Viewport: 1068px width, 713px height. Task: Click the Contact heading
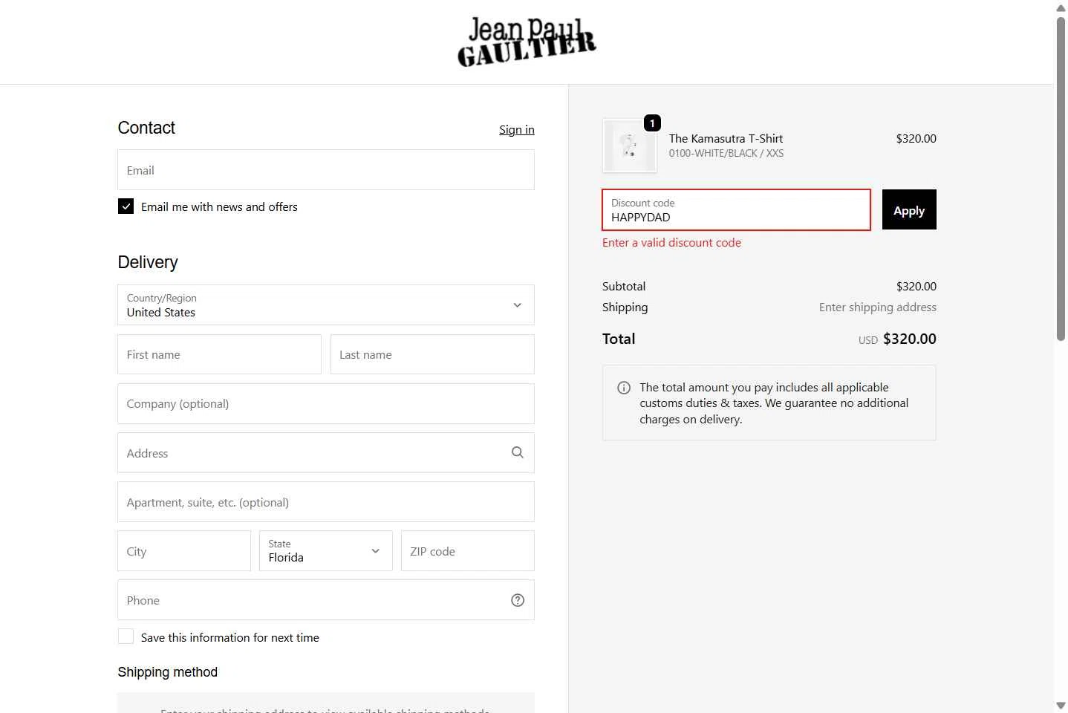[146, 128]
